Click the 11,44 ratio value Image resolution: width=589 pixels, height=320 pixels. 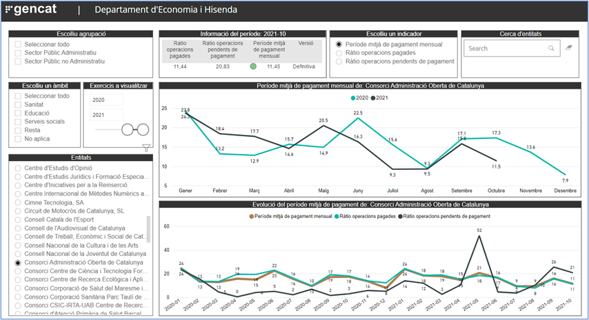[x=180, y=67]
